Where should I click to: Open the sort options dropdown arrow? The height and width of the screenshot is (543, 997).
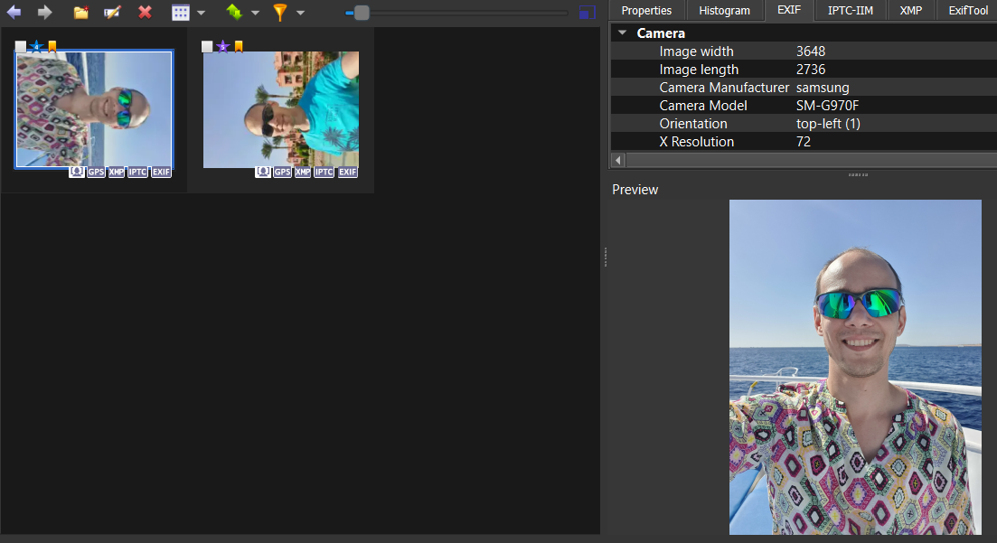tap(255, 14)
